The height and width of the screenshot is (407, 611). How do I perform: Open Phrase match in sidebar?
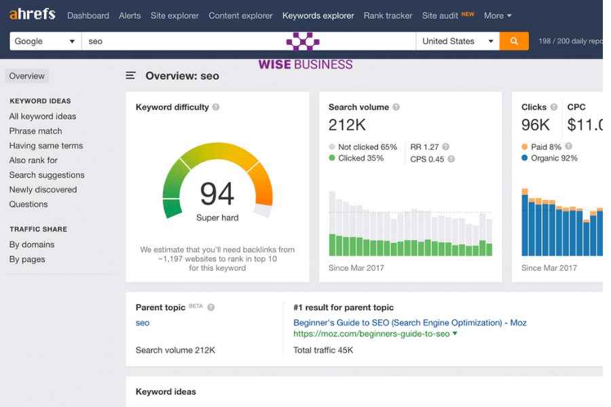[35, 131]
